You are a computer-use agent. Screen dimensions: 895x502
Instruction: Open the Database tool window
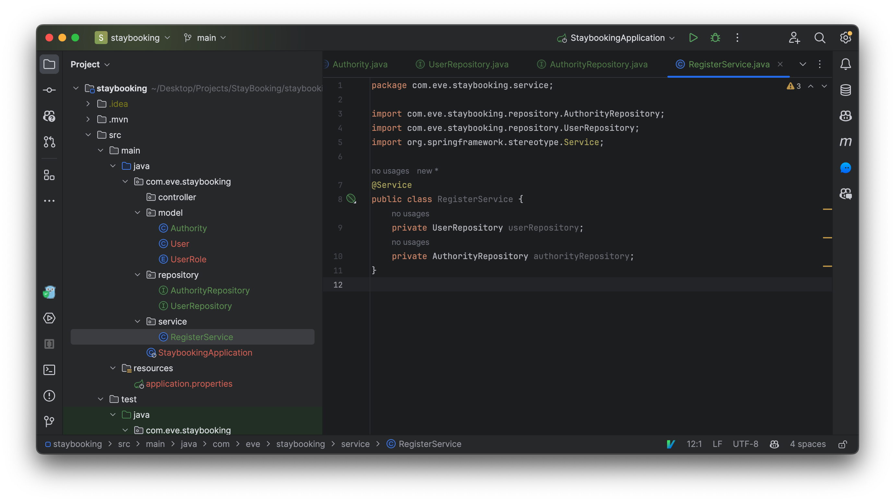pos(846,90)
